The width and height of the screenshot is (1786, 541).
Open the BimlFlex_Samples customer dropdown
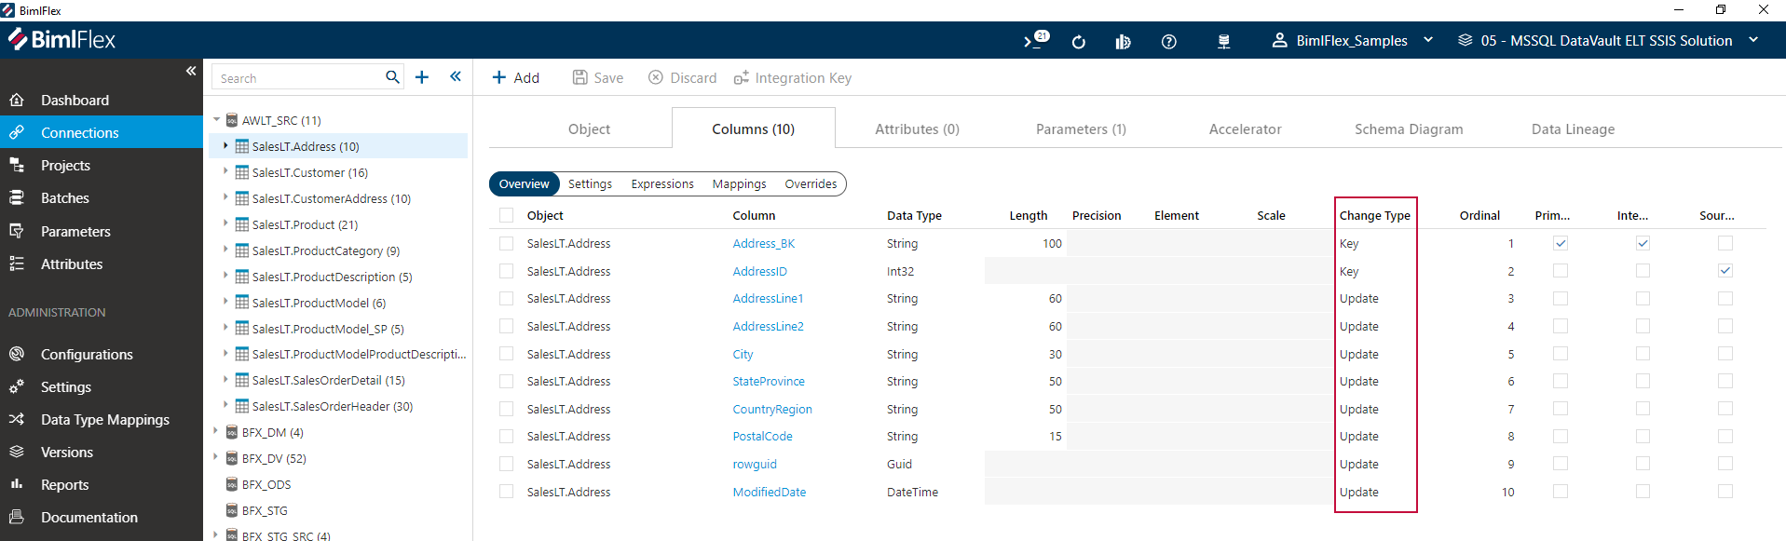click(x=1352, y=41)
